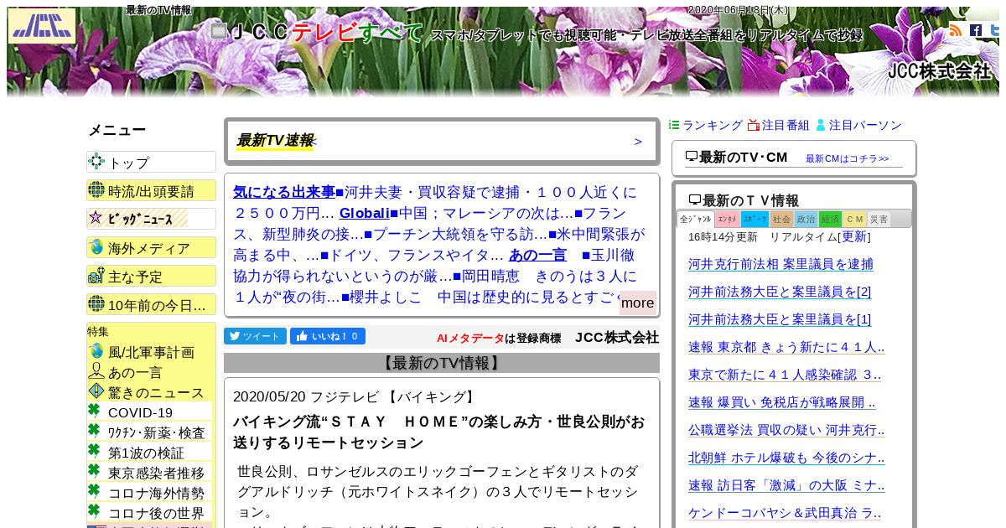Click the clover icon beside コロナ後の世界
This screenshot has width=1006, height=528.
click(94, 510)
